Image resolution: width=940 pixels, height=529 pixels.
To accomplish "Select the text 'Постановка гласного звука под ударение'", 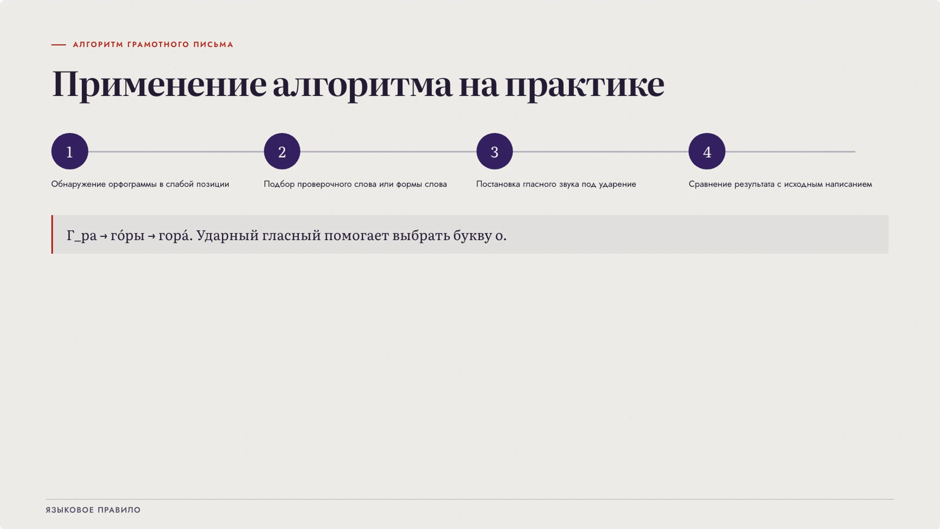I will pos(556,184).
